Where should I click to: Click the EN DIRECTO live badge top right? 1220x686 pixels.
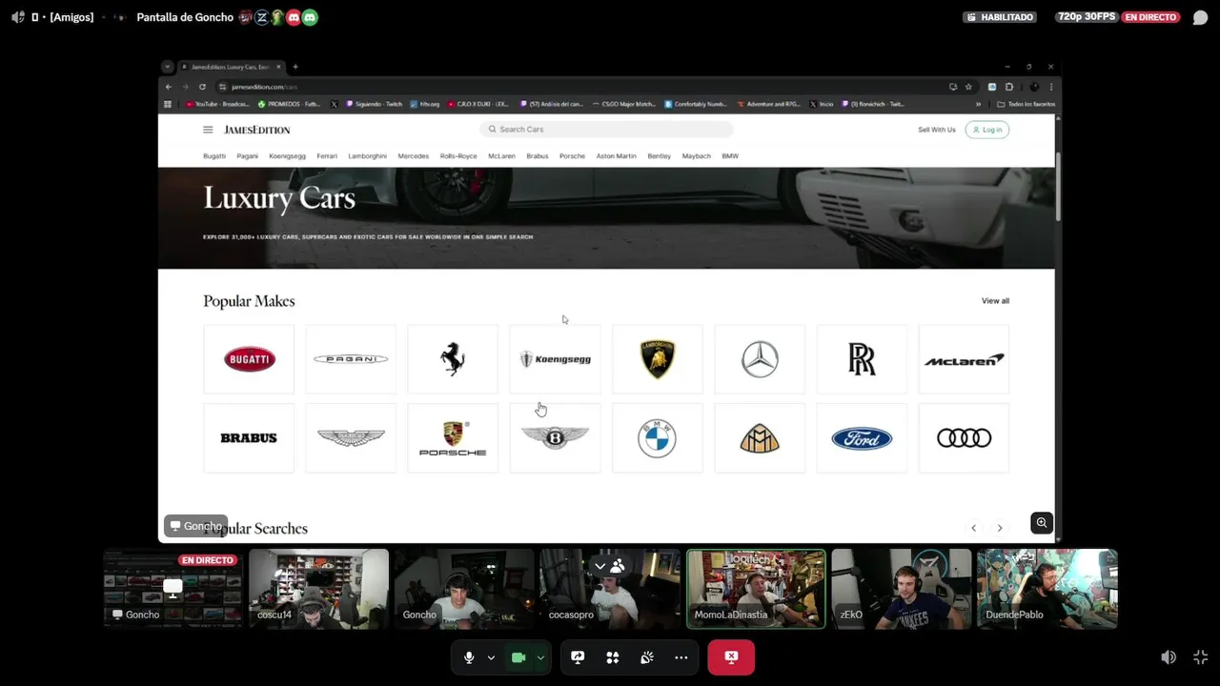click(x=1151, y=17)
